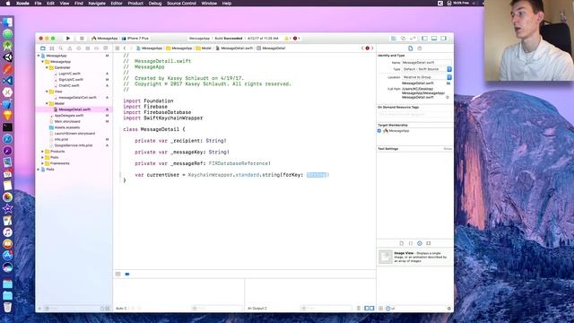This screenshot has width=574, height=323.
Task: Click the Name field MessageDetail.swift
Action: (427, 63)
